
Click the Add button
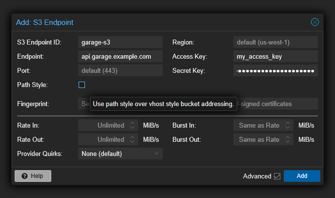pyautogui.click(x=302, y=176)
